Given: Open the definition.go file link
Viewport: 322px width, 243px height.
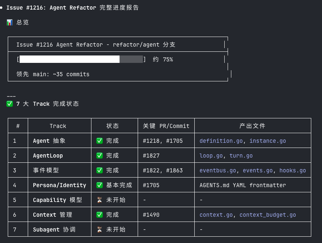Looking at the screenshot, I should [x=222, y=141].
